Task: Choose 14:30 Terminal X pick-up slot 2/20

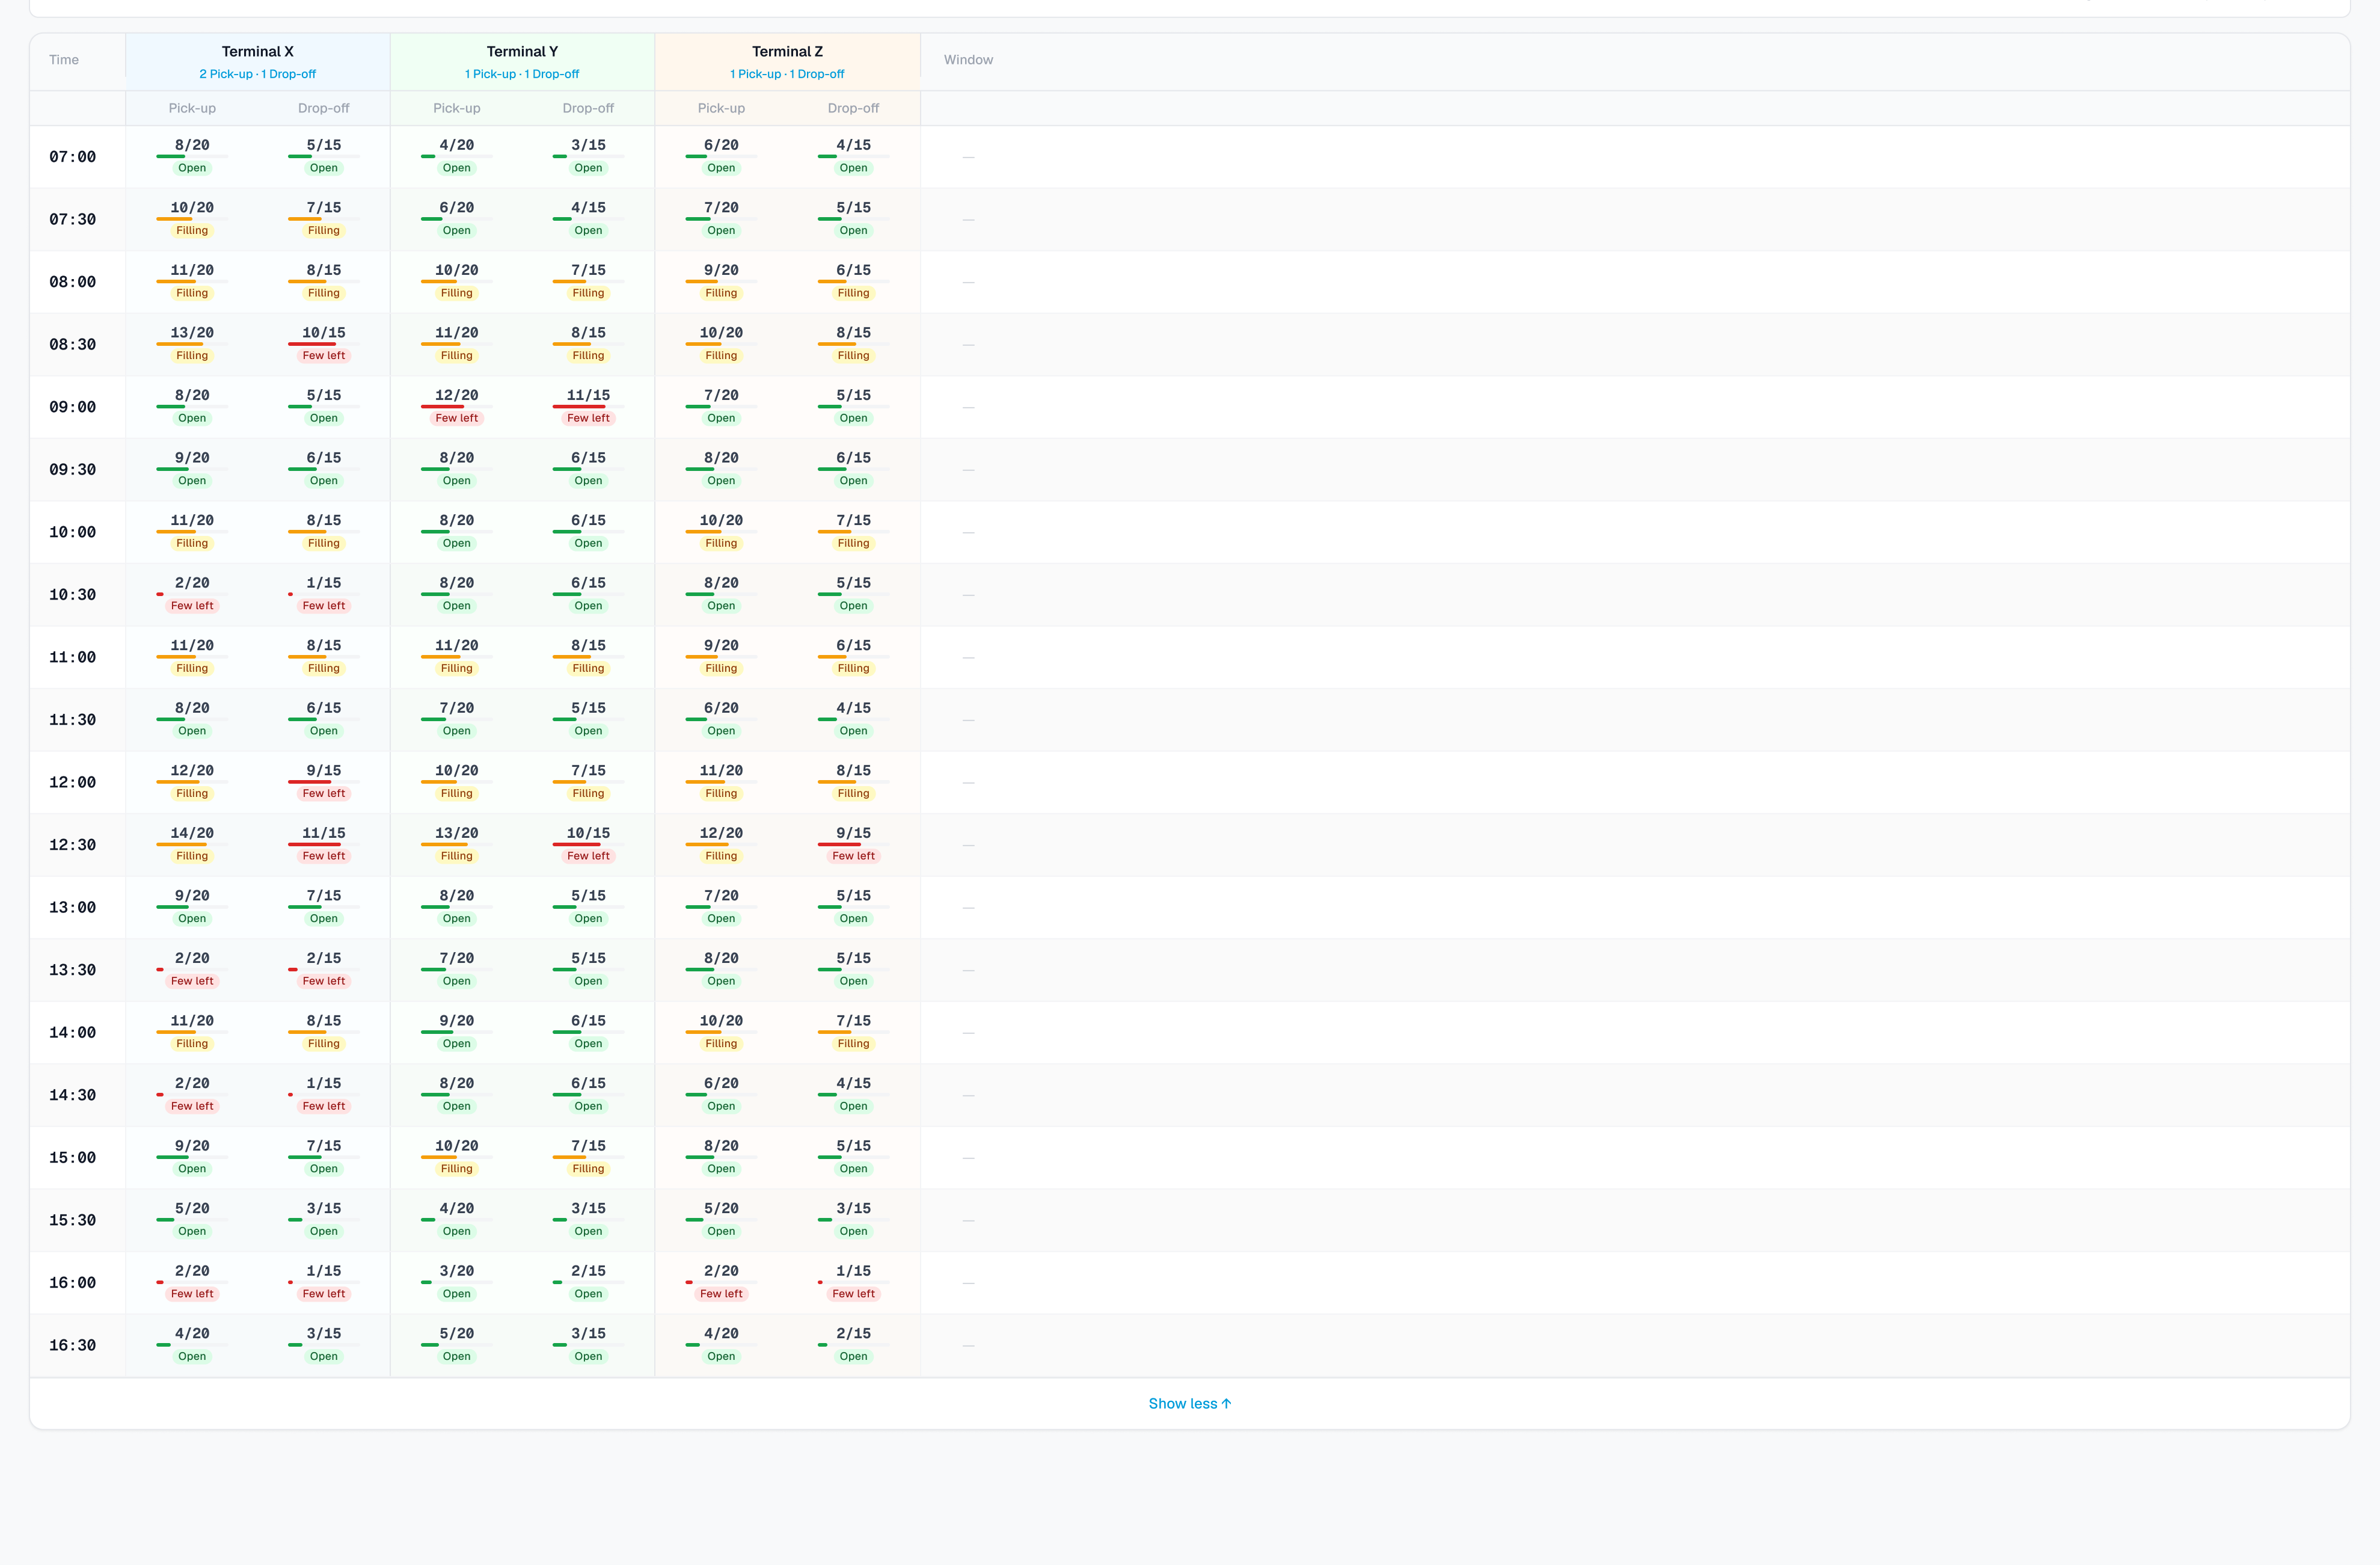Action: click(x=192, y=1094)
